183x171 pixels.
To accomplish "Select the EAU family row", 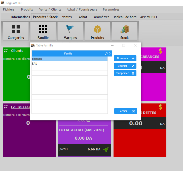I will coord(69,64).
